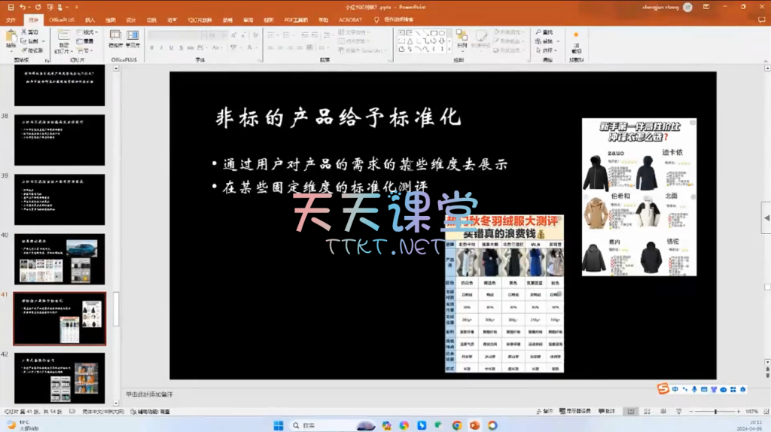Toggle underline text formatting
771x432 pixels.
point(172,47)
